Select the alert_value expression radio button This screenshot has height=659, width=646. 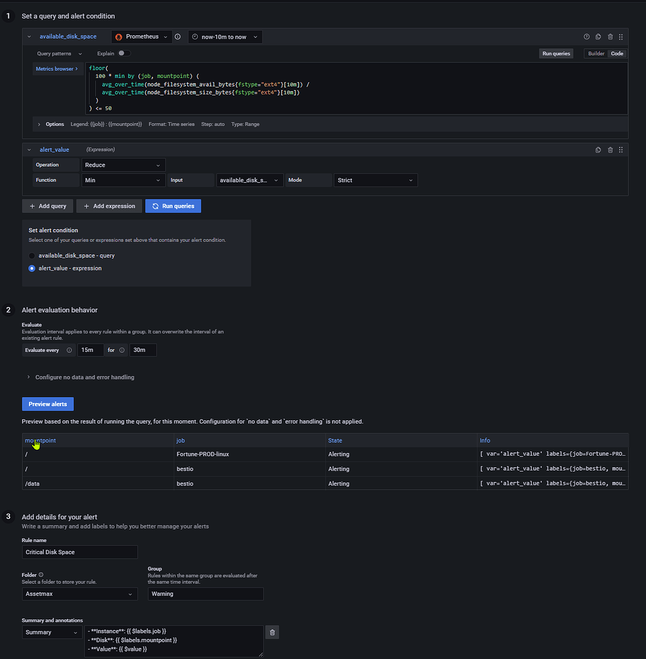(32, 268)
